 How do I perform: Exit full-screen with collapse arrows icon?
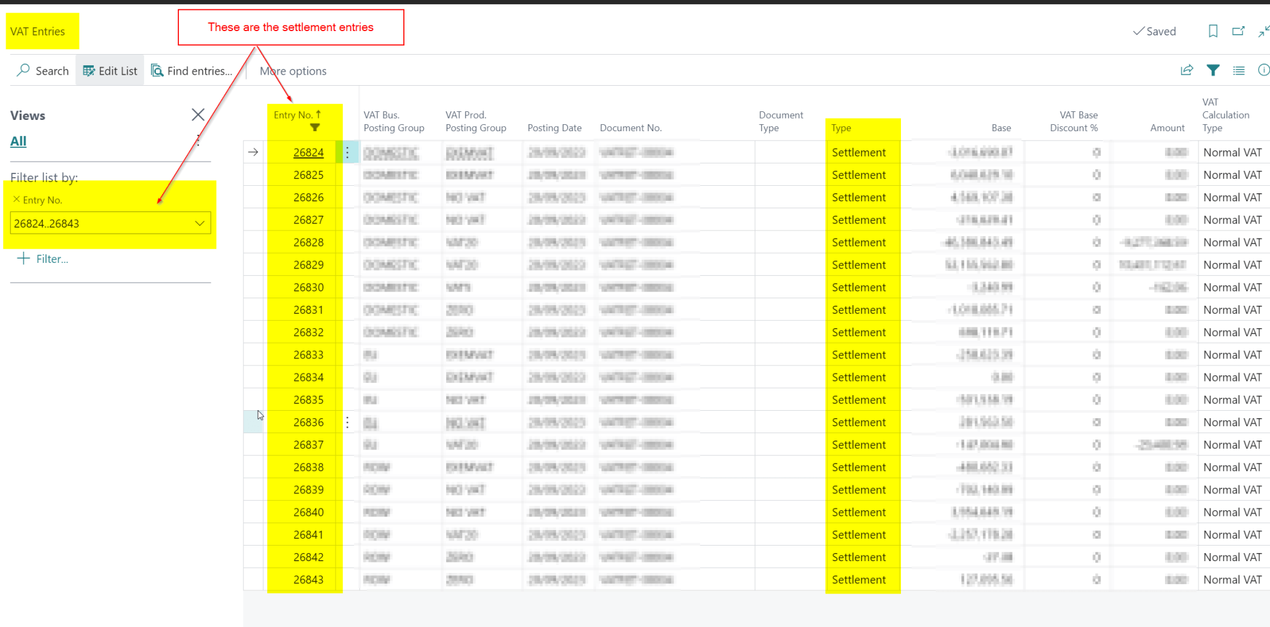point(1263,30)
